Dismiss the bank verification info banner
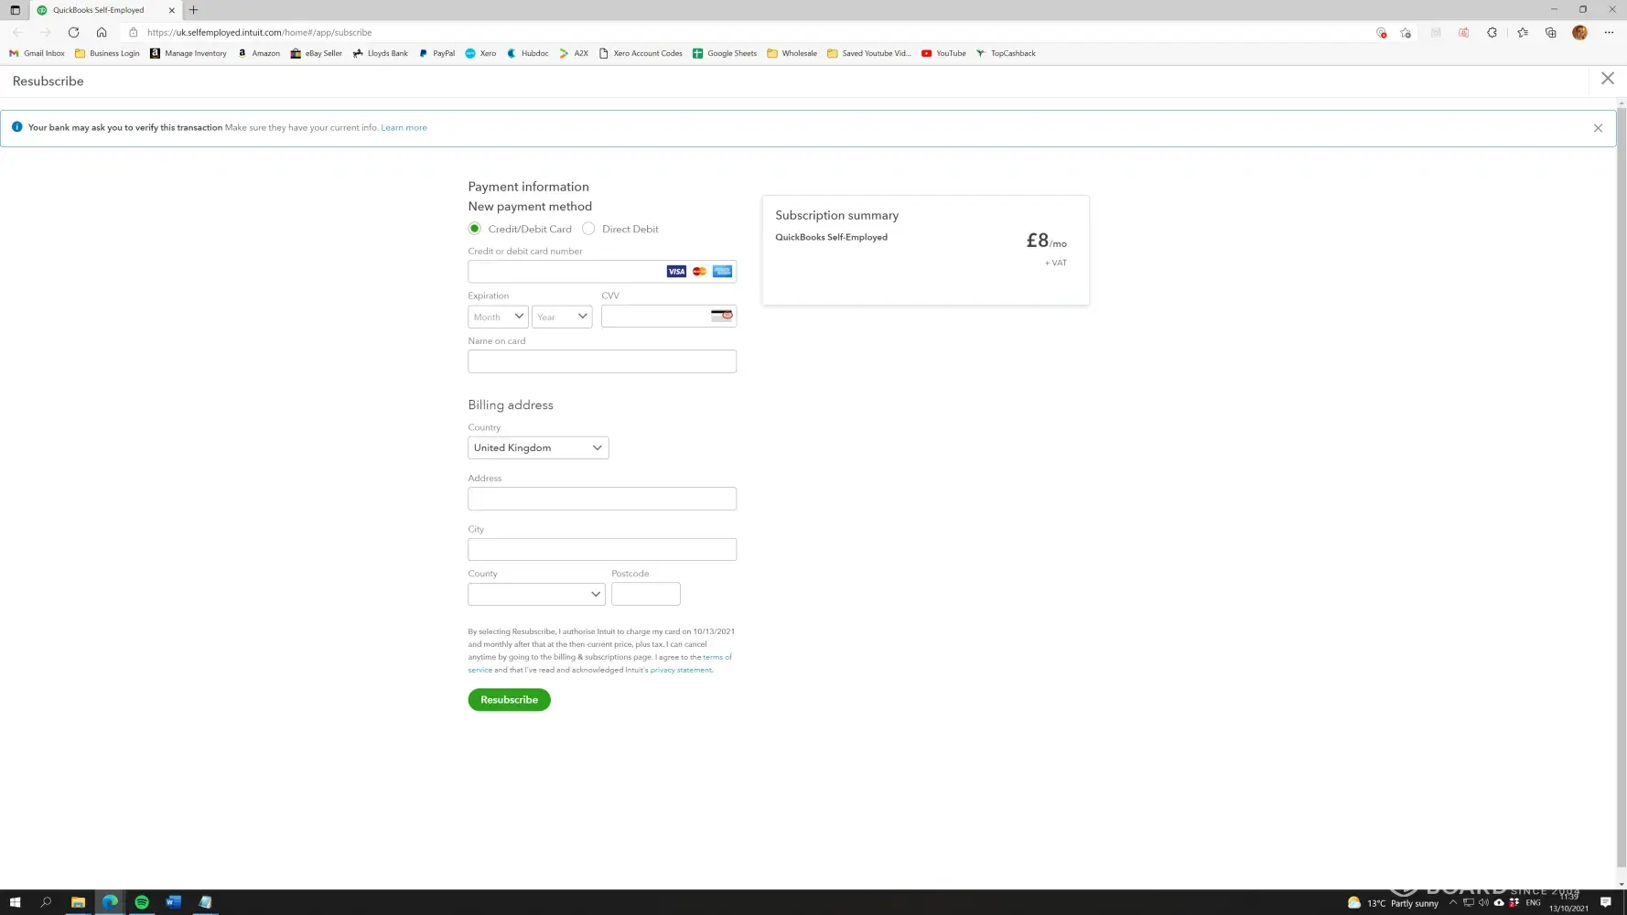 [x=1598, y=128]
